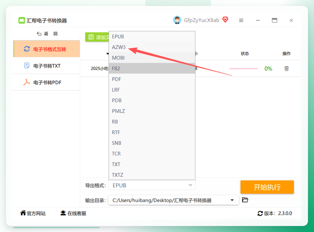Screen dimensions: 314x232
Task: Choose PDF from format list
Action: (x=152, y=79)
